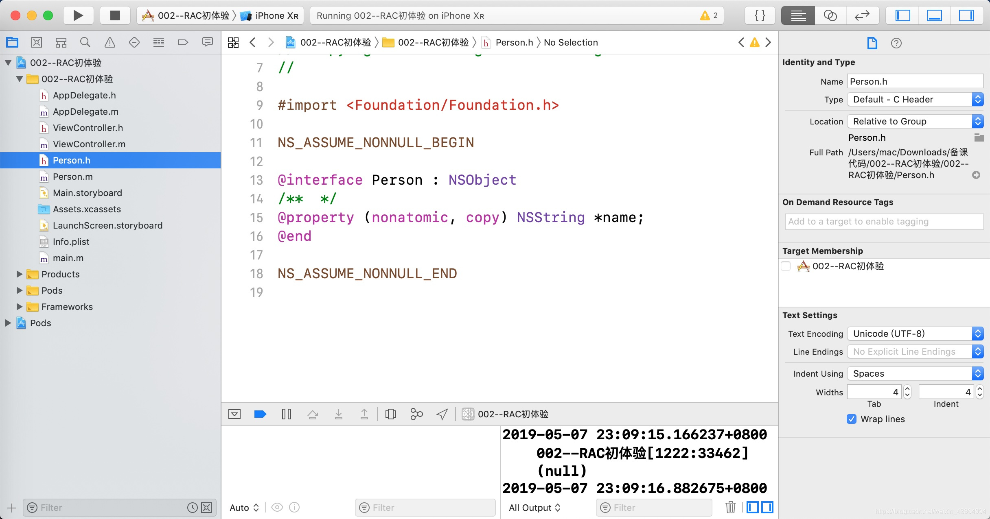Select Person.m in file navigator
990x519 pixels.
click(72, 177)
